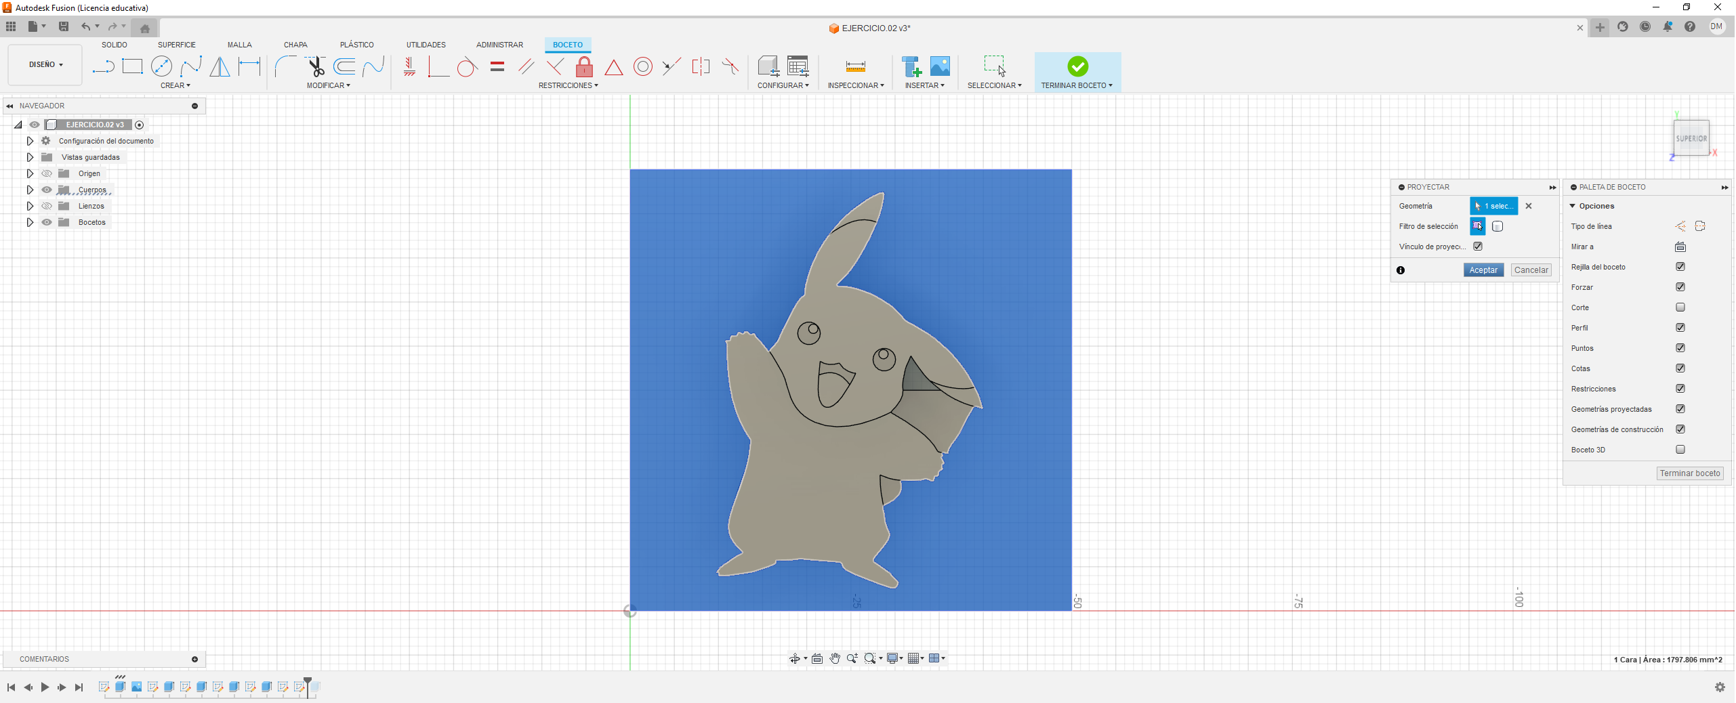Screen dimensions: 1736x703
Task: Apply the Fix/Unfix lock constraint
Action: pyautogui.click(x=584, y=66)
